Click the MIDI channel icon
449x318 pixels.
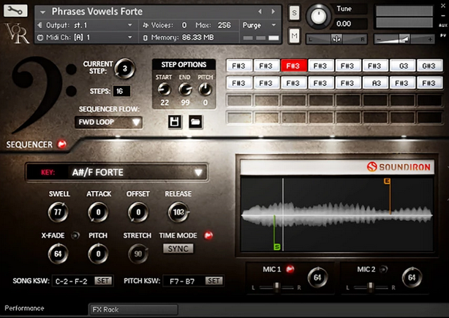pyautogui.click(x=40, y=37)
